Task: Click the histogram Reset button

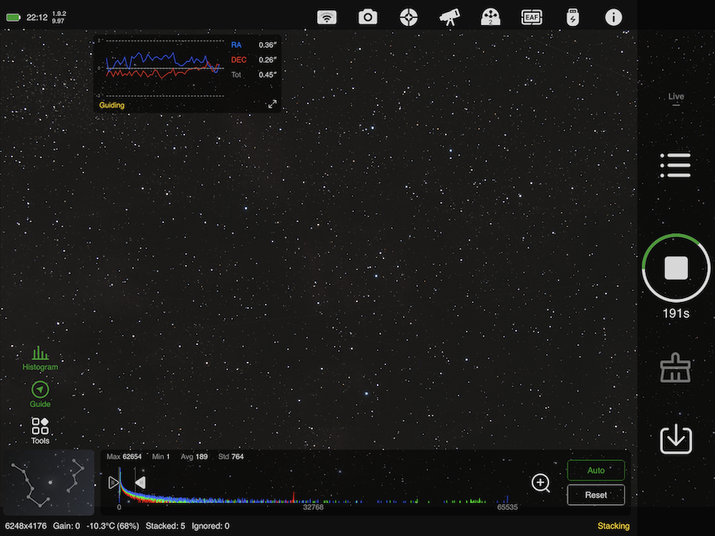Action: [596, 495]
